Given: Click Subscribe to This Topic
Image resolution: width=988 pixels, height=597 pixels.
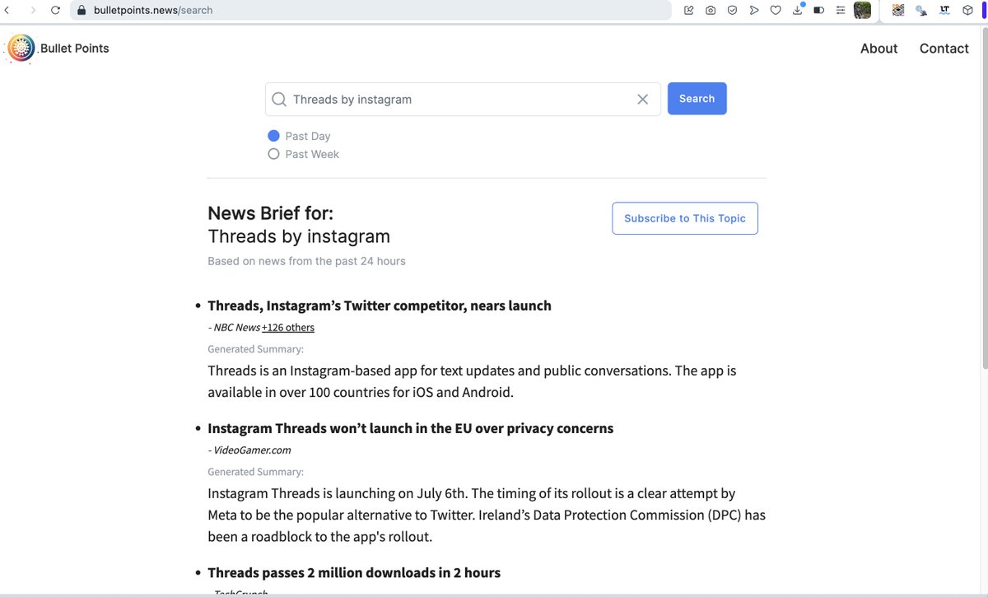Looking at the screenshot, I should [685, 218].
